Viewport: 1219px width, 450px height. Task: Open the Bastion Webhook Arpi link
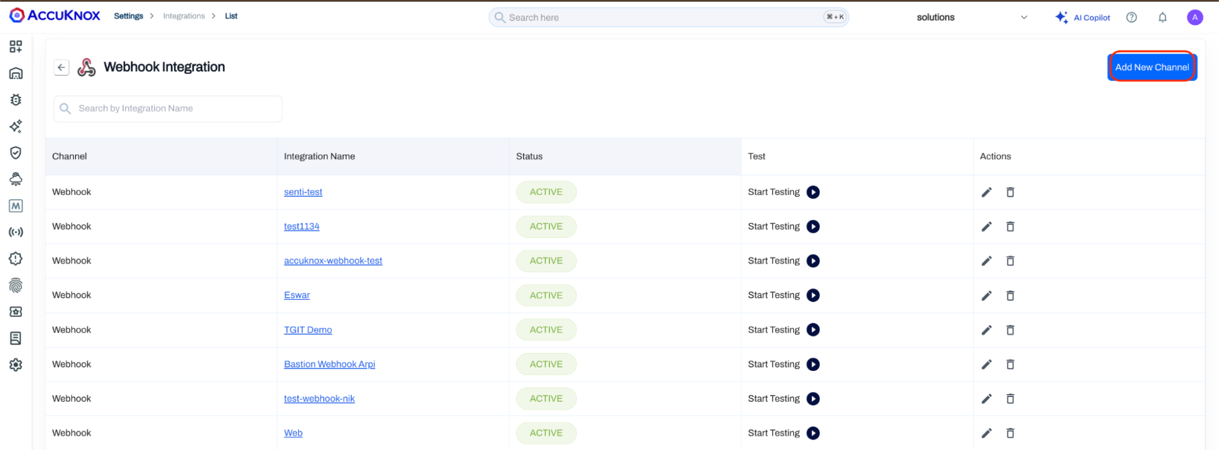330,364
